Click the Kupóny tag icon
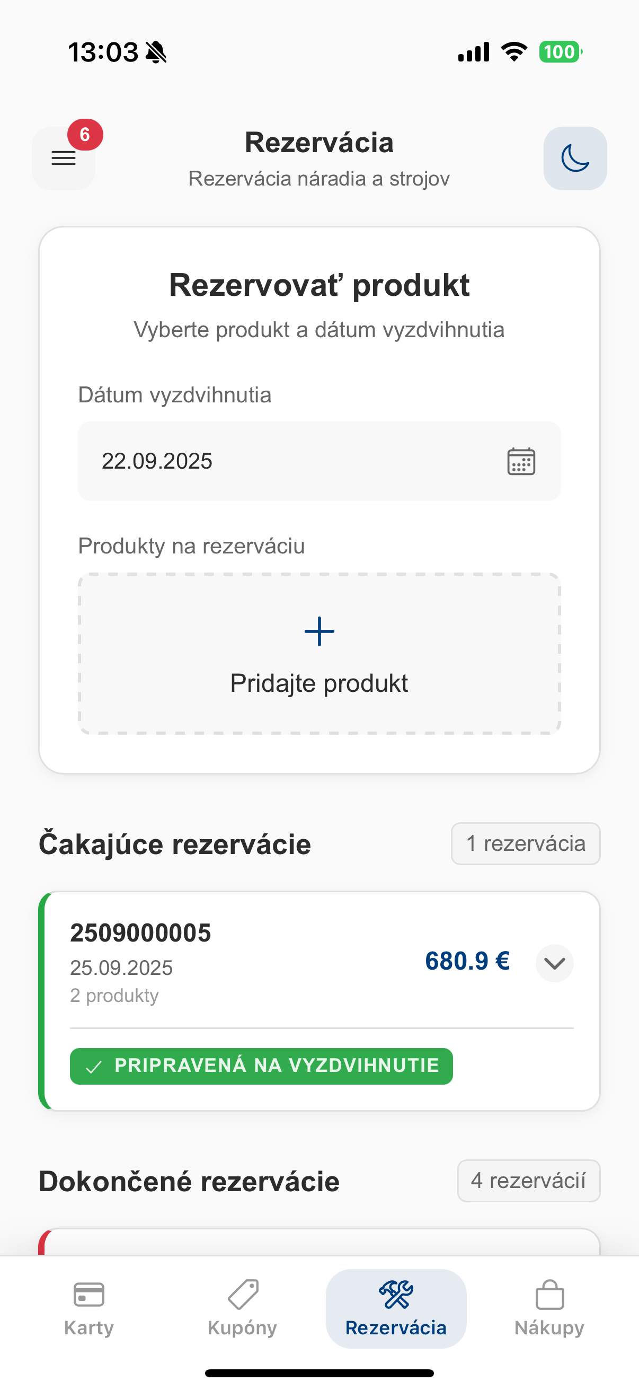Image resolution: width=639 pixels, height=1390 pixels. pos(243,1295)
